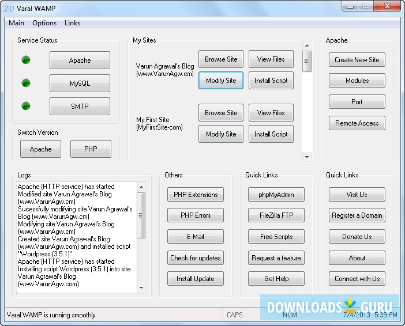Open the About dialog button
Image resolution: width=405 pixels, height=326 pixels.
point(357,258)
